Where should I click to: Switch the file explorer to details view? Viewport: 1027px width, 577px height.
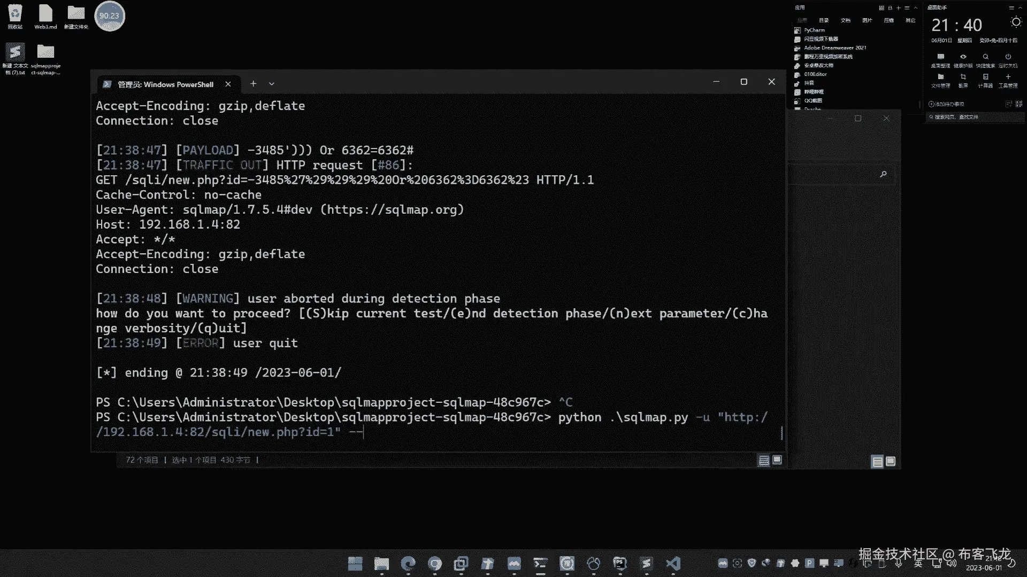[x=764, y=461]
